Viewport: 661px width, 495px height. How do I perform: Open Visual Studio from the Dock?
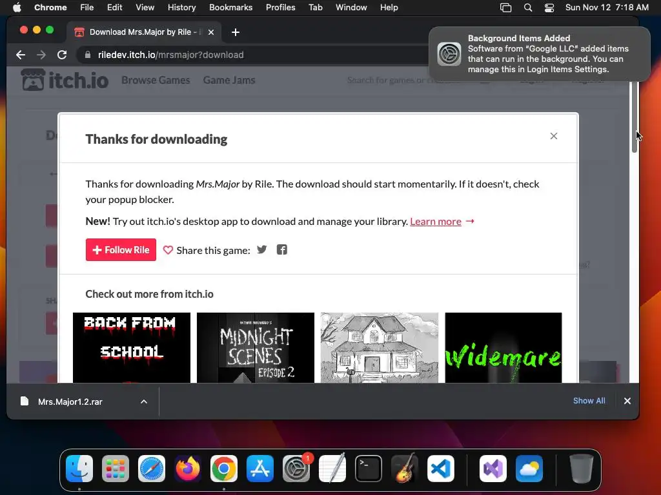pyautogui.click(x=493, y=469)
